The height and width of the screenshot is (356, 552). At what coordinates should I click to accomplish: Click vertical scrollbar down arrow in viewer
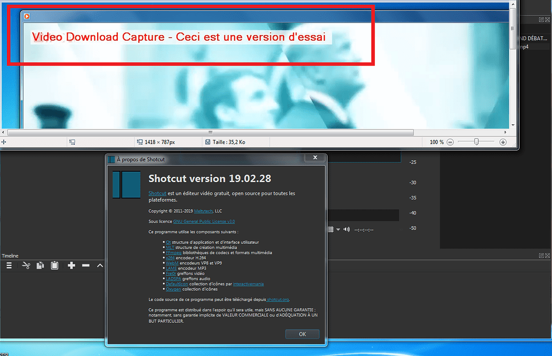513,125
